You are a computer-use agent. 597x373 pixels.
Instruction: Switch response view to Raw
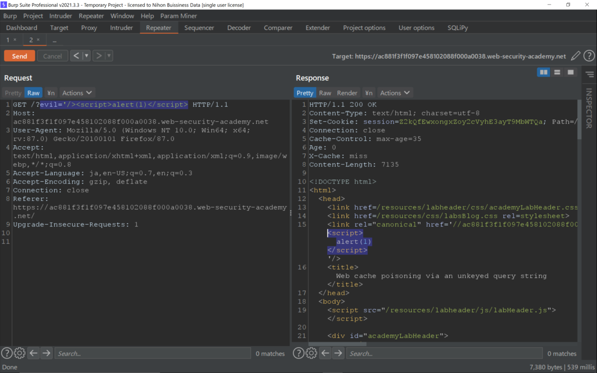pos(325,93)
